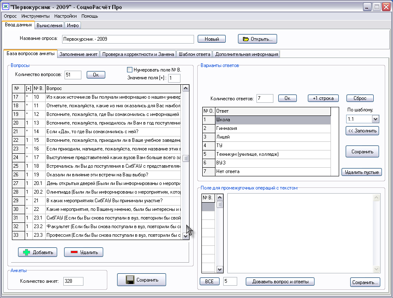Click the Сброс button

pyautogui.click(x=360, y=98)
